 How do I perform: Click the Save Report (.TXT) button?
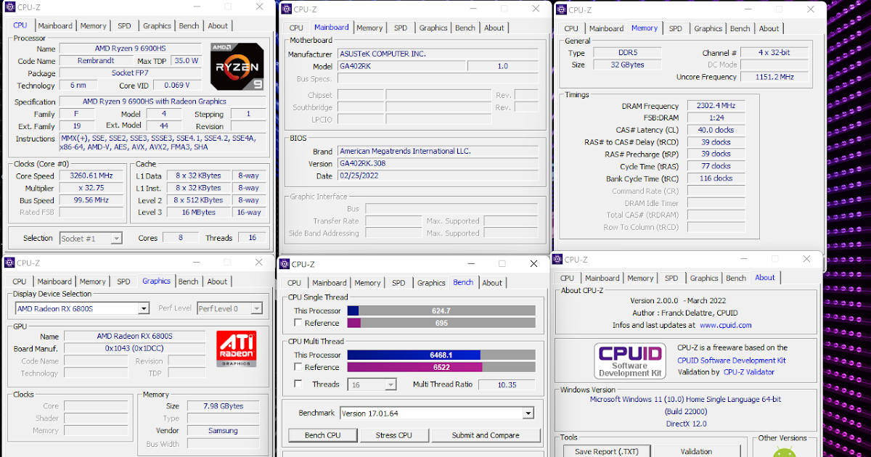click(607, 451)
